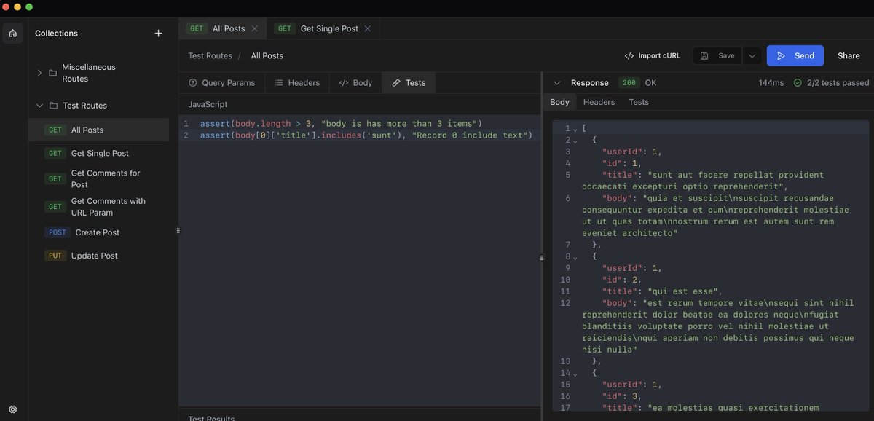Click the sidebar resize handle
874x421 pixels.
pos(178,231)
